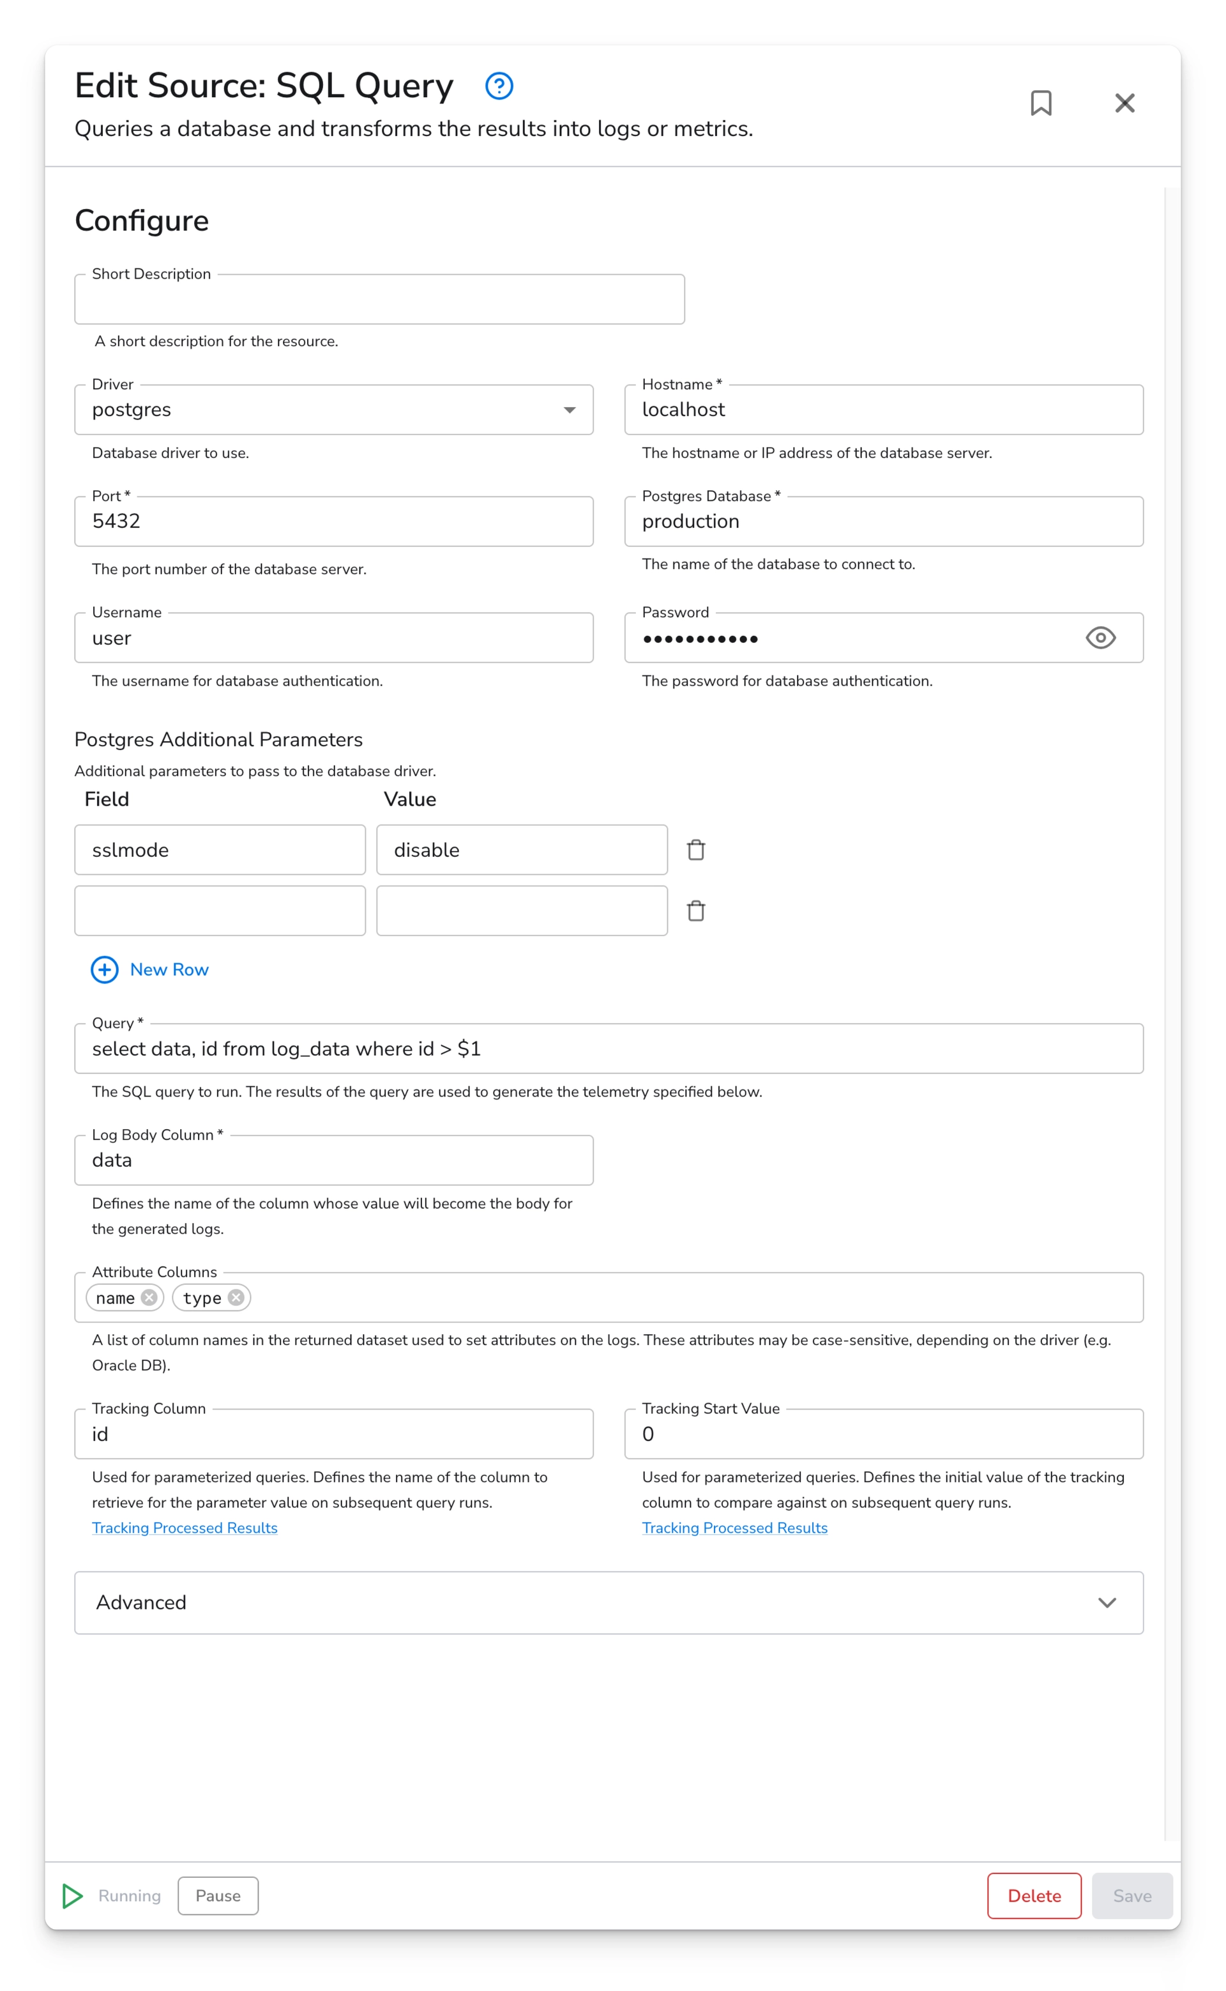Click the Port field showing 5432
This screenshot has width=1226, height=1991.
click(333, 521)
